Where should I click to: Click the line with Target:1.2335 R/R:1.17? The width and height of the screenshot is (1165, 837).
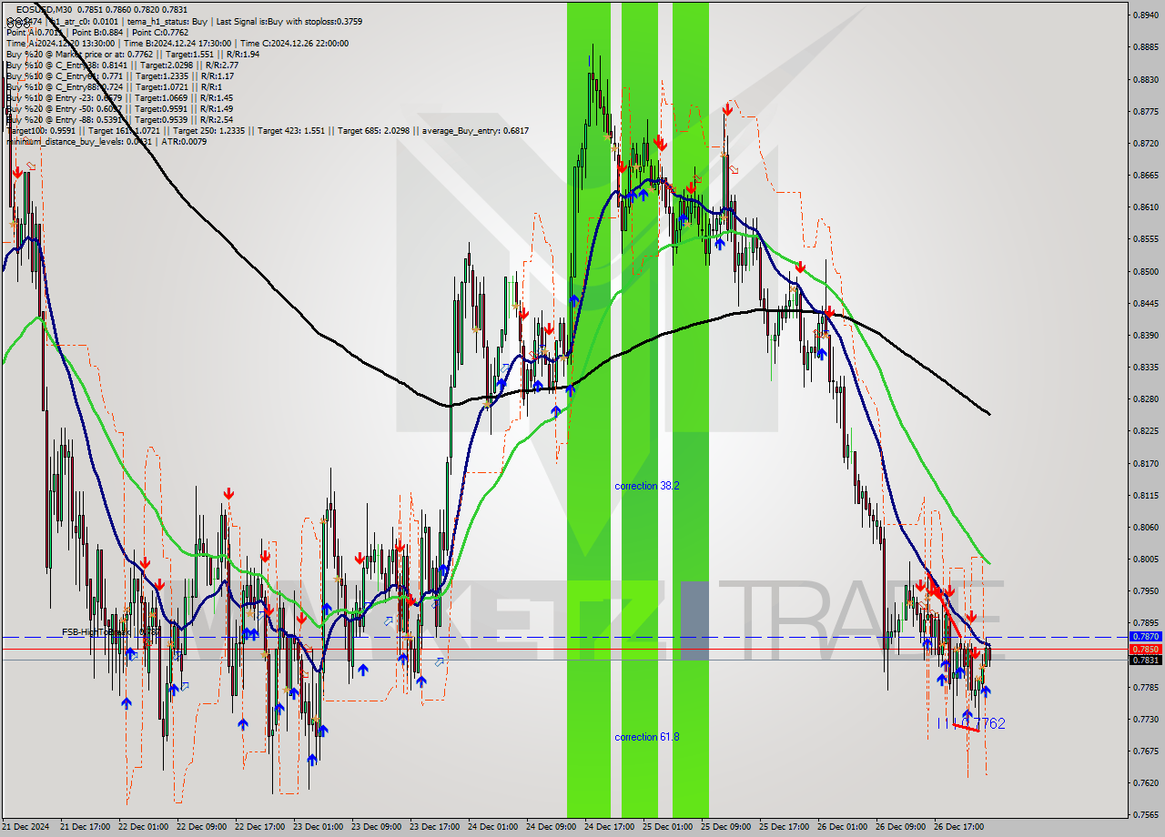coord(122,76)
